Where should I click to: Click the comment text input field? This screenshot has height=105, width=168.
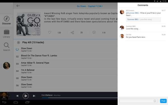(138, 101)
